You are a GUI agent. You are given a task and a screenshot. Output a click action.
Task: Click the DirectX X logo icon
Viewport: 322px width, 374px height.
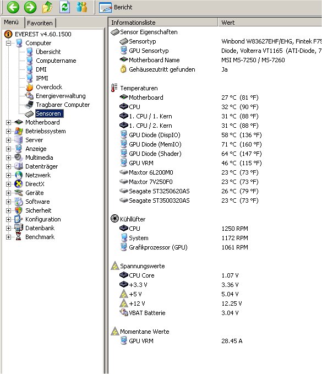19,184
